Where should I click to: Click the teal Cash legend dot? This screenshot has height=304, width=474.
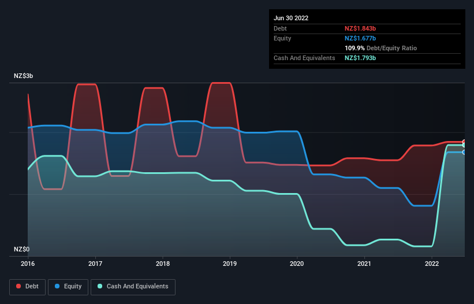pyautogui.click(x=100, y=286)
